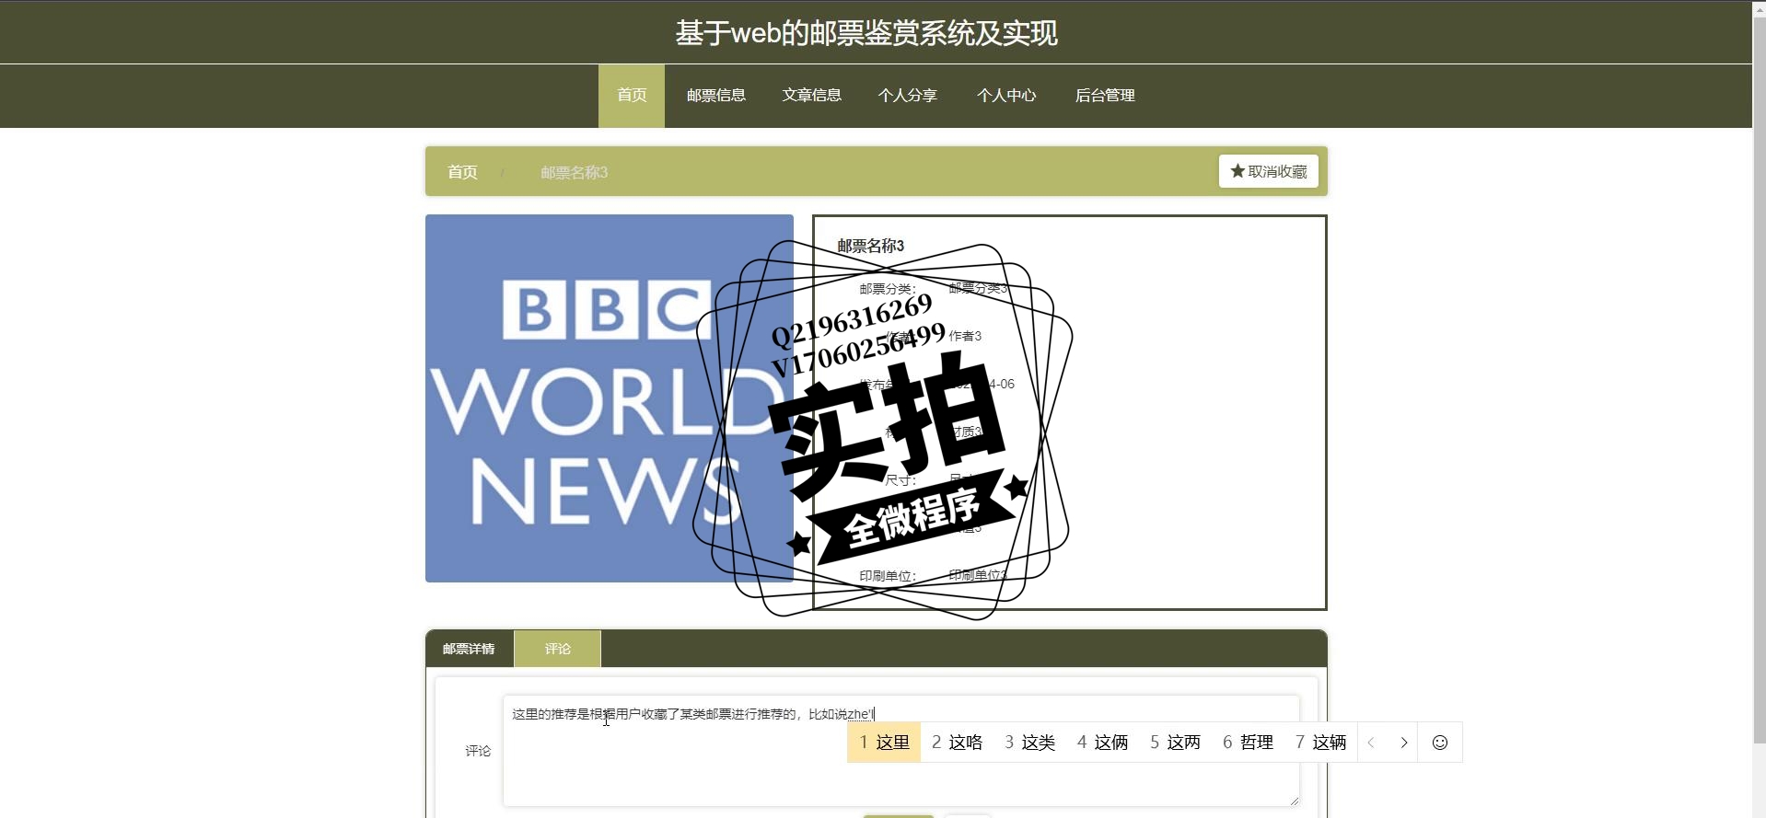Open the IME emoji smiley icon

(1440, 743)
